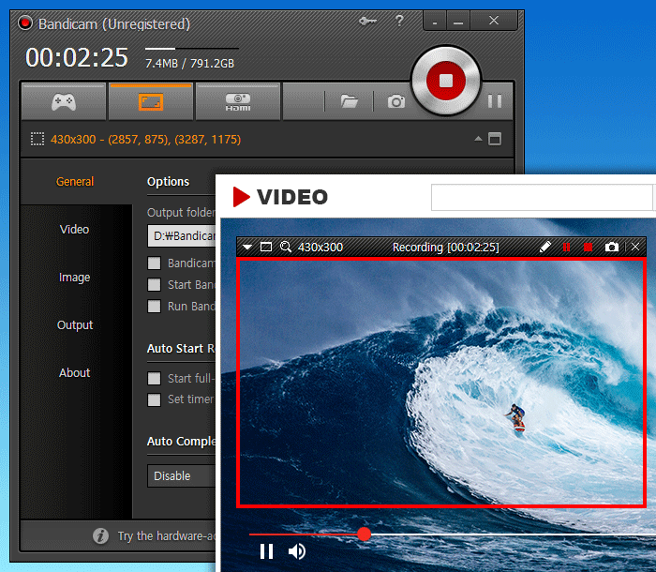Viewport: 656px width, 572px height.
Task: Collapse panel with small up arrow
Action: [x=478, y=139]
